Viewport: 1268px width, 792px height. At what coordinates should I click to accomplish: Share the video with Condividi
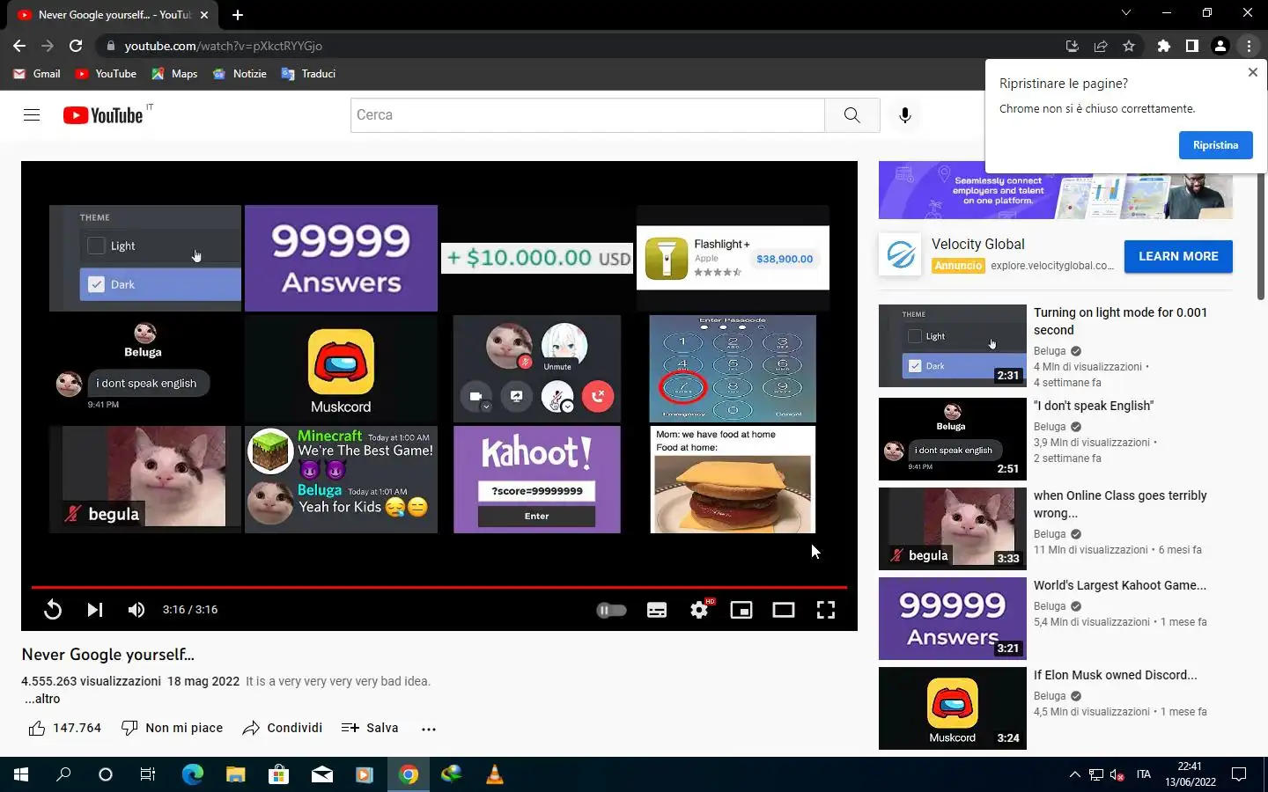[x=283, y=728]
